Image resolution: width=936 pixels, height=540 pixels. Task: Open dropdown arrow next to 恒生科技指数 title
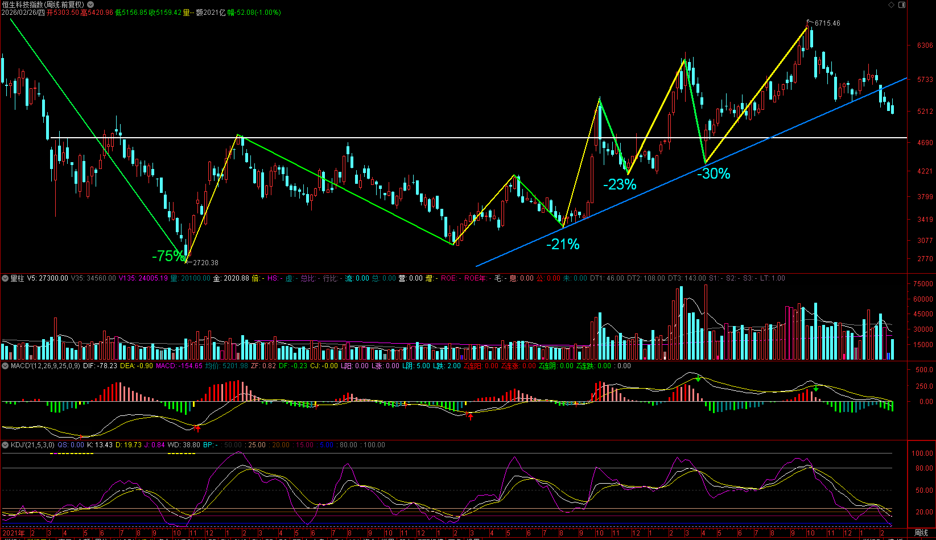[90, 5]
